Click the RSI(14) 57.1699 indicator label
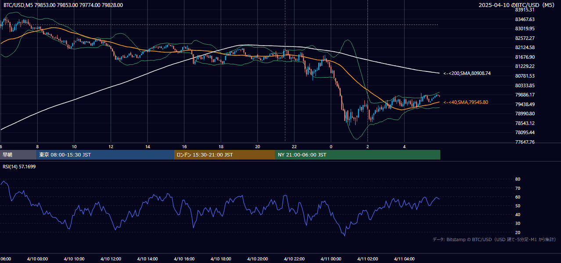 coord(19,167)
